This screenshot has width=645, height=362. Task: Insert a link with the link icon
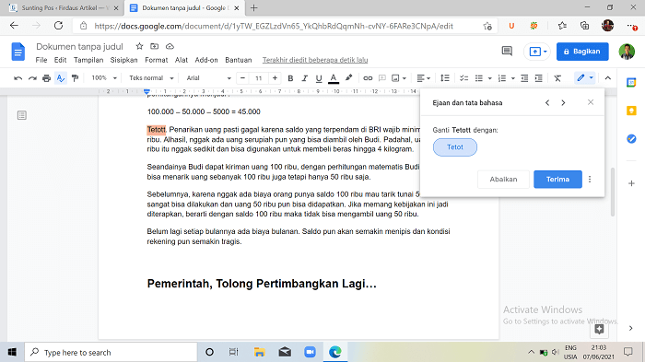368,78
